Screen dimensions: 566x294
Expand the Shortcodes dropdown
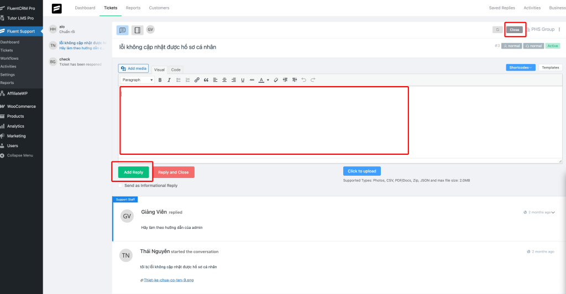520,67
